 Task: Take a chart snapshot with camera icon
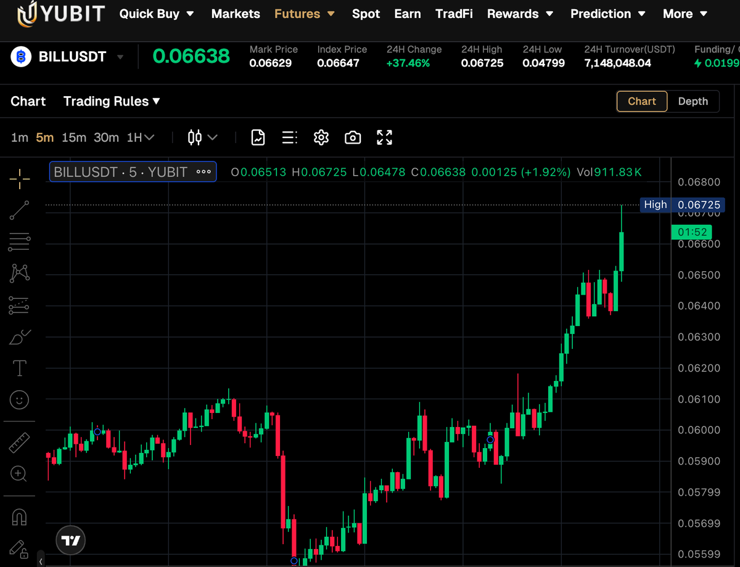353,137
